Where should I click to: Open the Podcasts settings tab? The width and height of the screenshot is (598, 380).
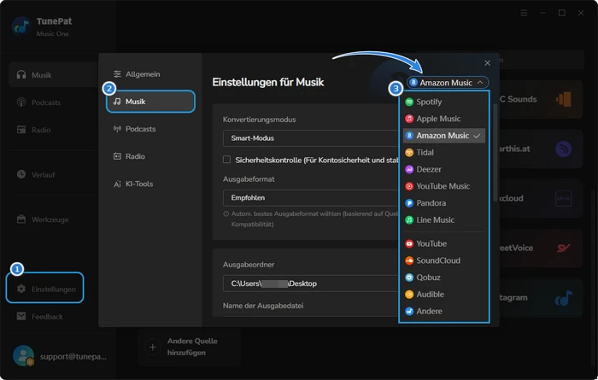[150, 129]
